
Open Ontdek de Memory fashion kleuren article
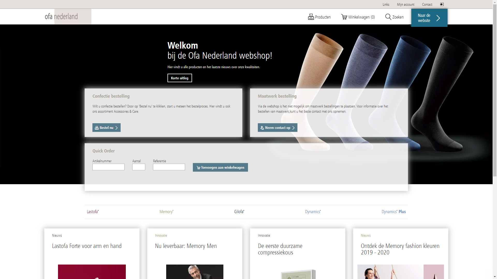[400, 249]
